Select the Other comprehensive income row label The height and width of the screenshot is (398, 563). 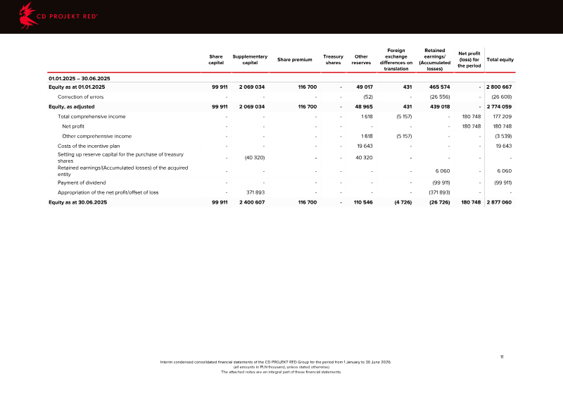click(x=97, y=136)
